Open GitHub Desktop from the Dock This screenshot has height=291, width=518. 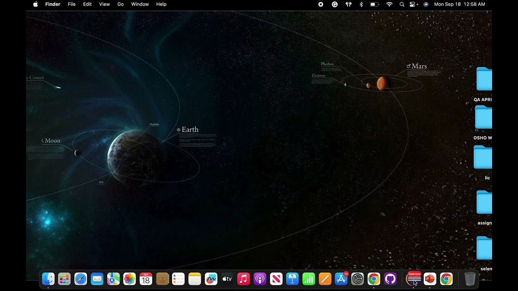point(390,279)
